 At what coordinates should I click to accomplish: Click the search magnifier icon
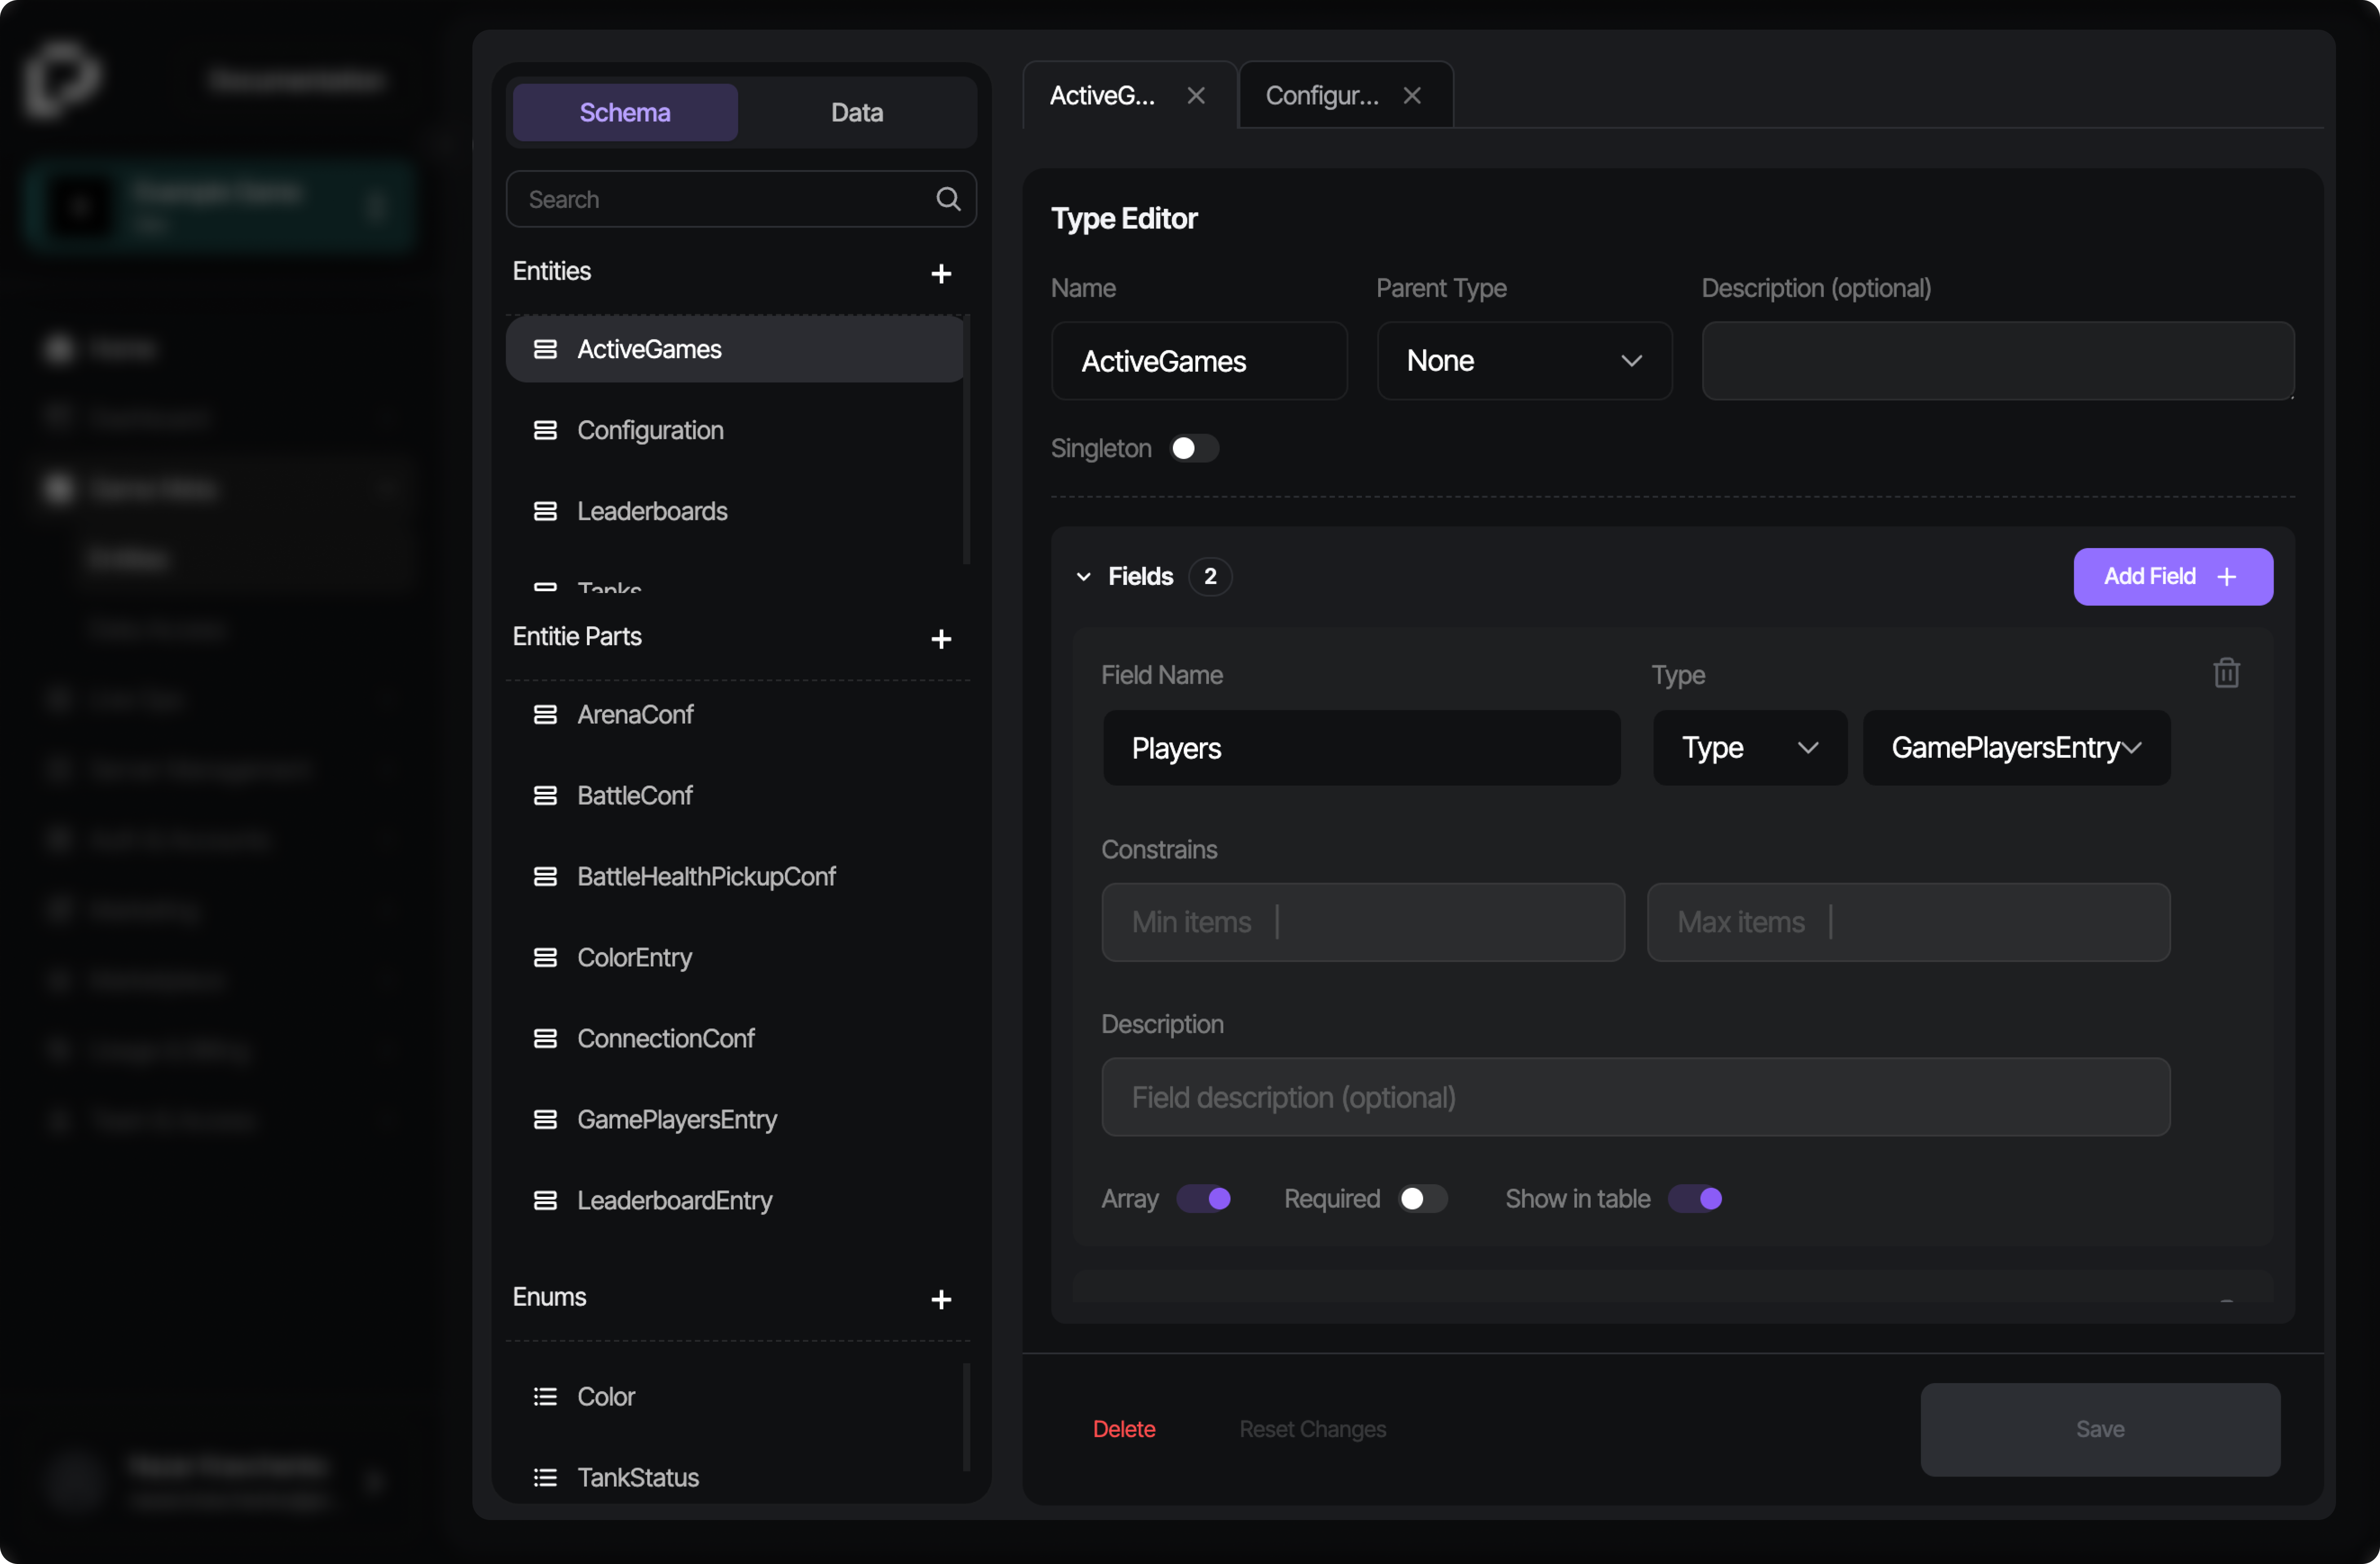tap(948, 199)
